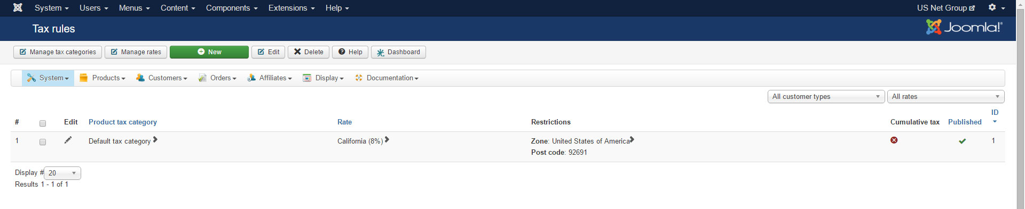
Task: Click the pencil edit icon in row 1
Action: 68,140
